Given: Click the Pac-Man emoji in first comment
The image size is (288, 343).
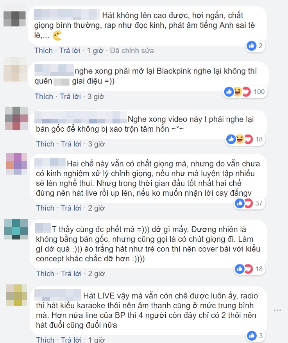Looking at the screenshot, I should tap(57, 36).
